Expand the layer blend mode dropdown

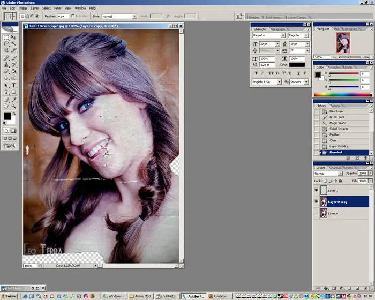[x=328, y=174]
